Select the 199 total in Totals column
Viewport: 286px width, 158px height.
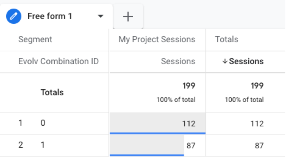(257, 86)
